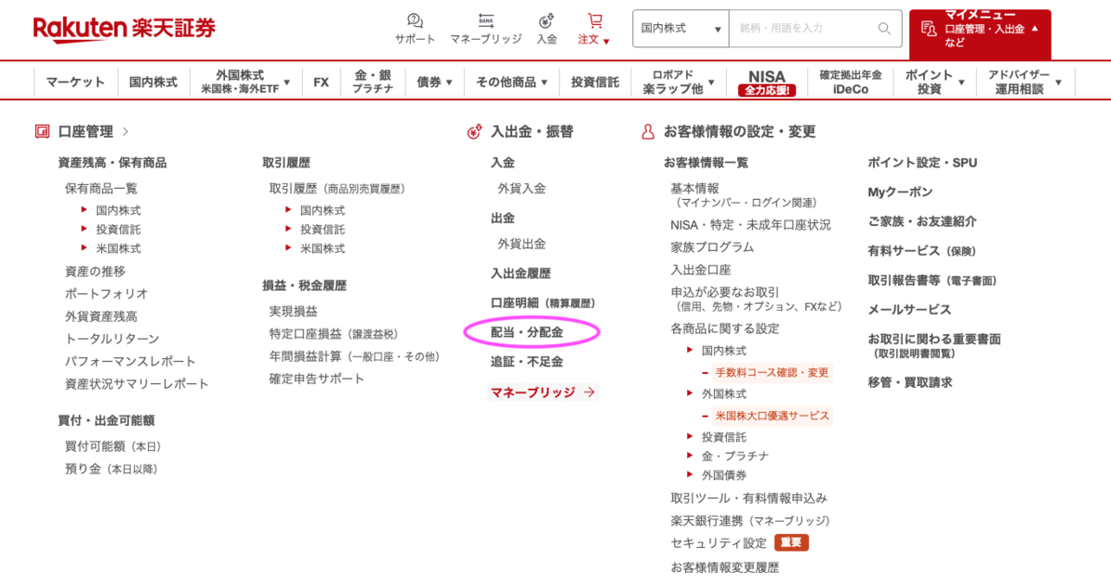The height and width of the screenshot is (585, 1111).
Task: Open 金・プラチナ under 各商品に関する設定
Action: click(x=735, y=456)
